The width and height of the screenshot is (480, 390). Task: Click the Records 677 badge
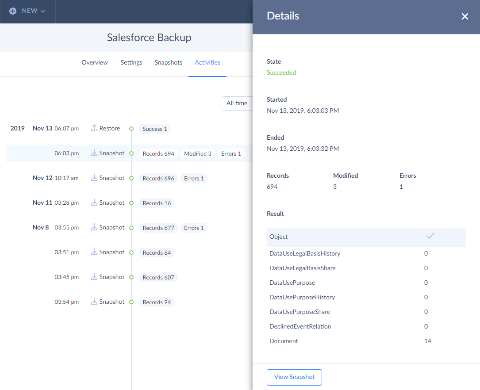click(158, 228)
